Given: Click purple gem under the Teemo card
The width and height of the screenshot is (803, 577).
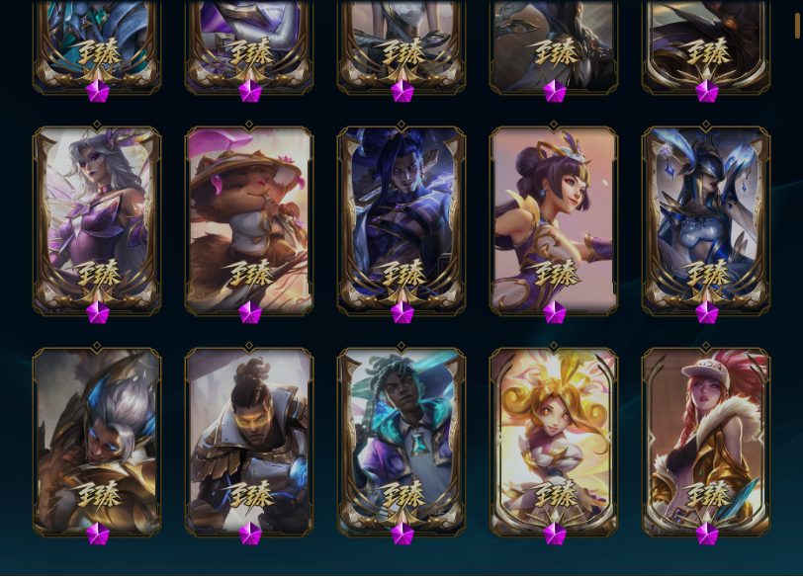Looking at the screenshot, I should (250, 312).
